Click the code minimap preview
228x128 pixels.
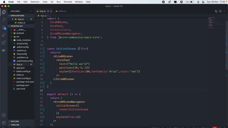(213, 23)
